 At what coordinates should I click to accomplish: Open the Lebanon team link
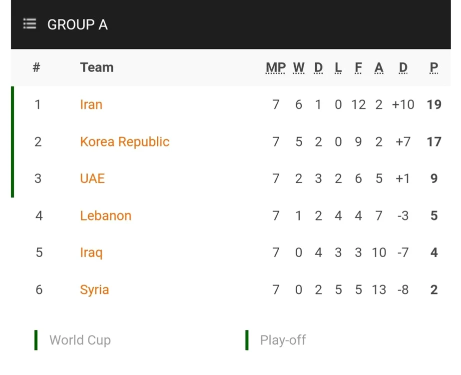(105, 215)
